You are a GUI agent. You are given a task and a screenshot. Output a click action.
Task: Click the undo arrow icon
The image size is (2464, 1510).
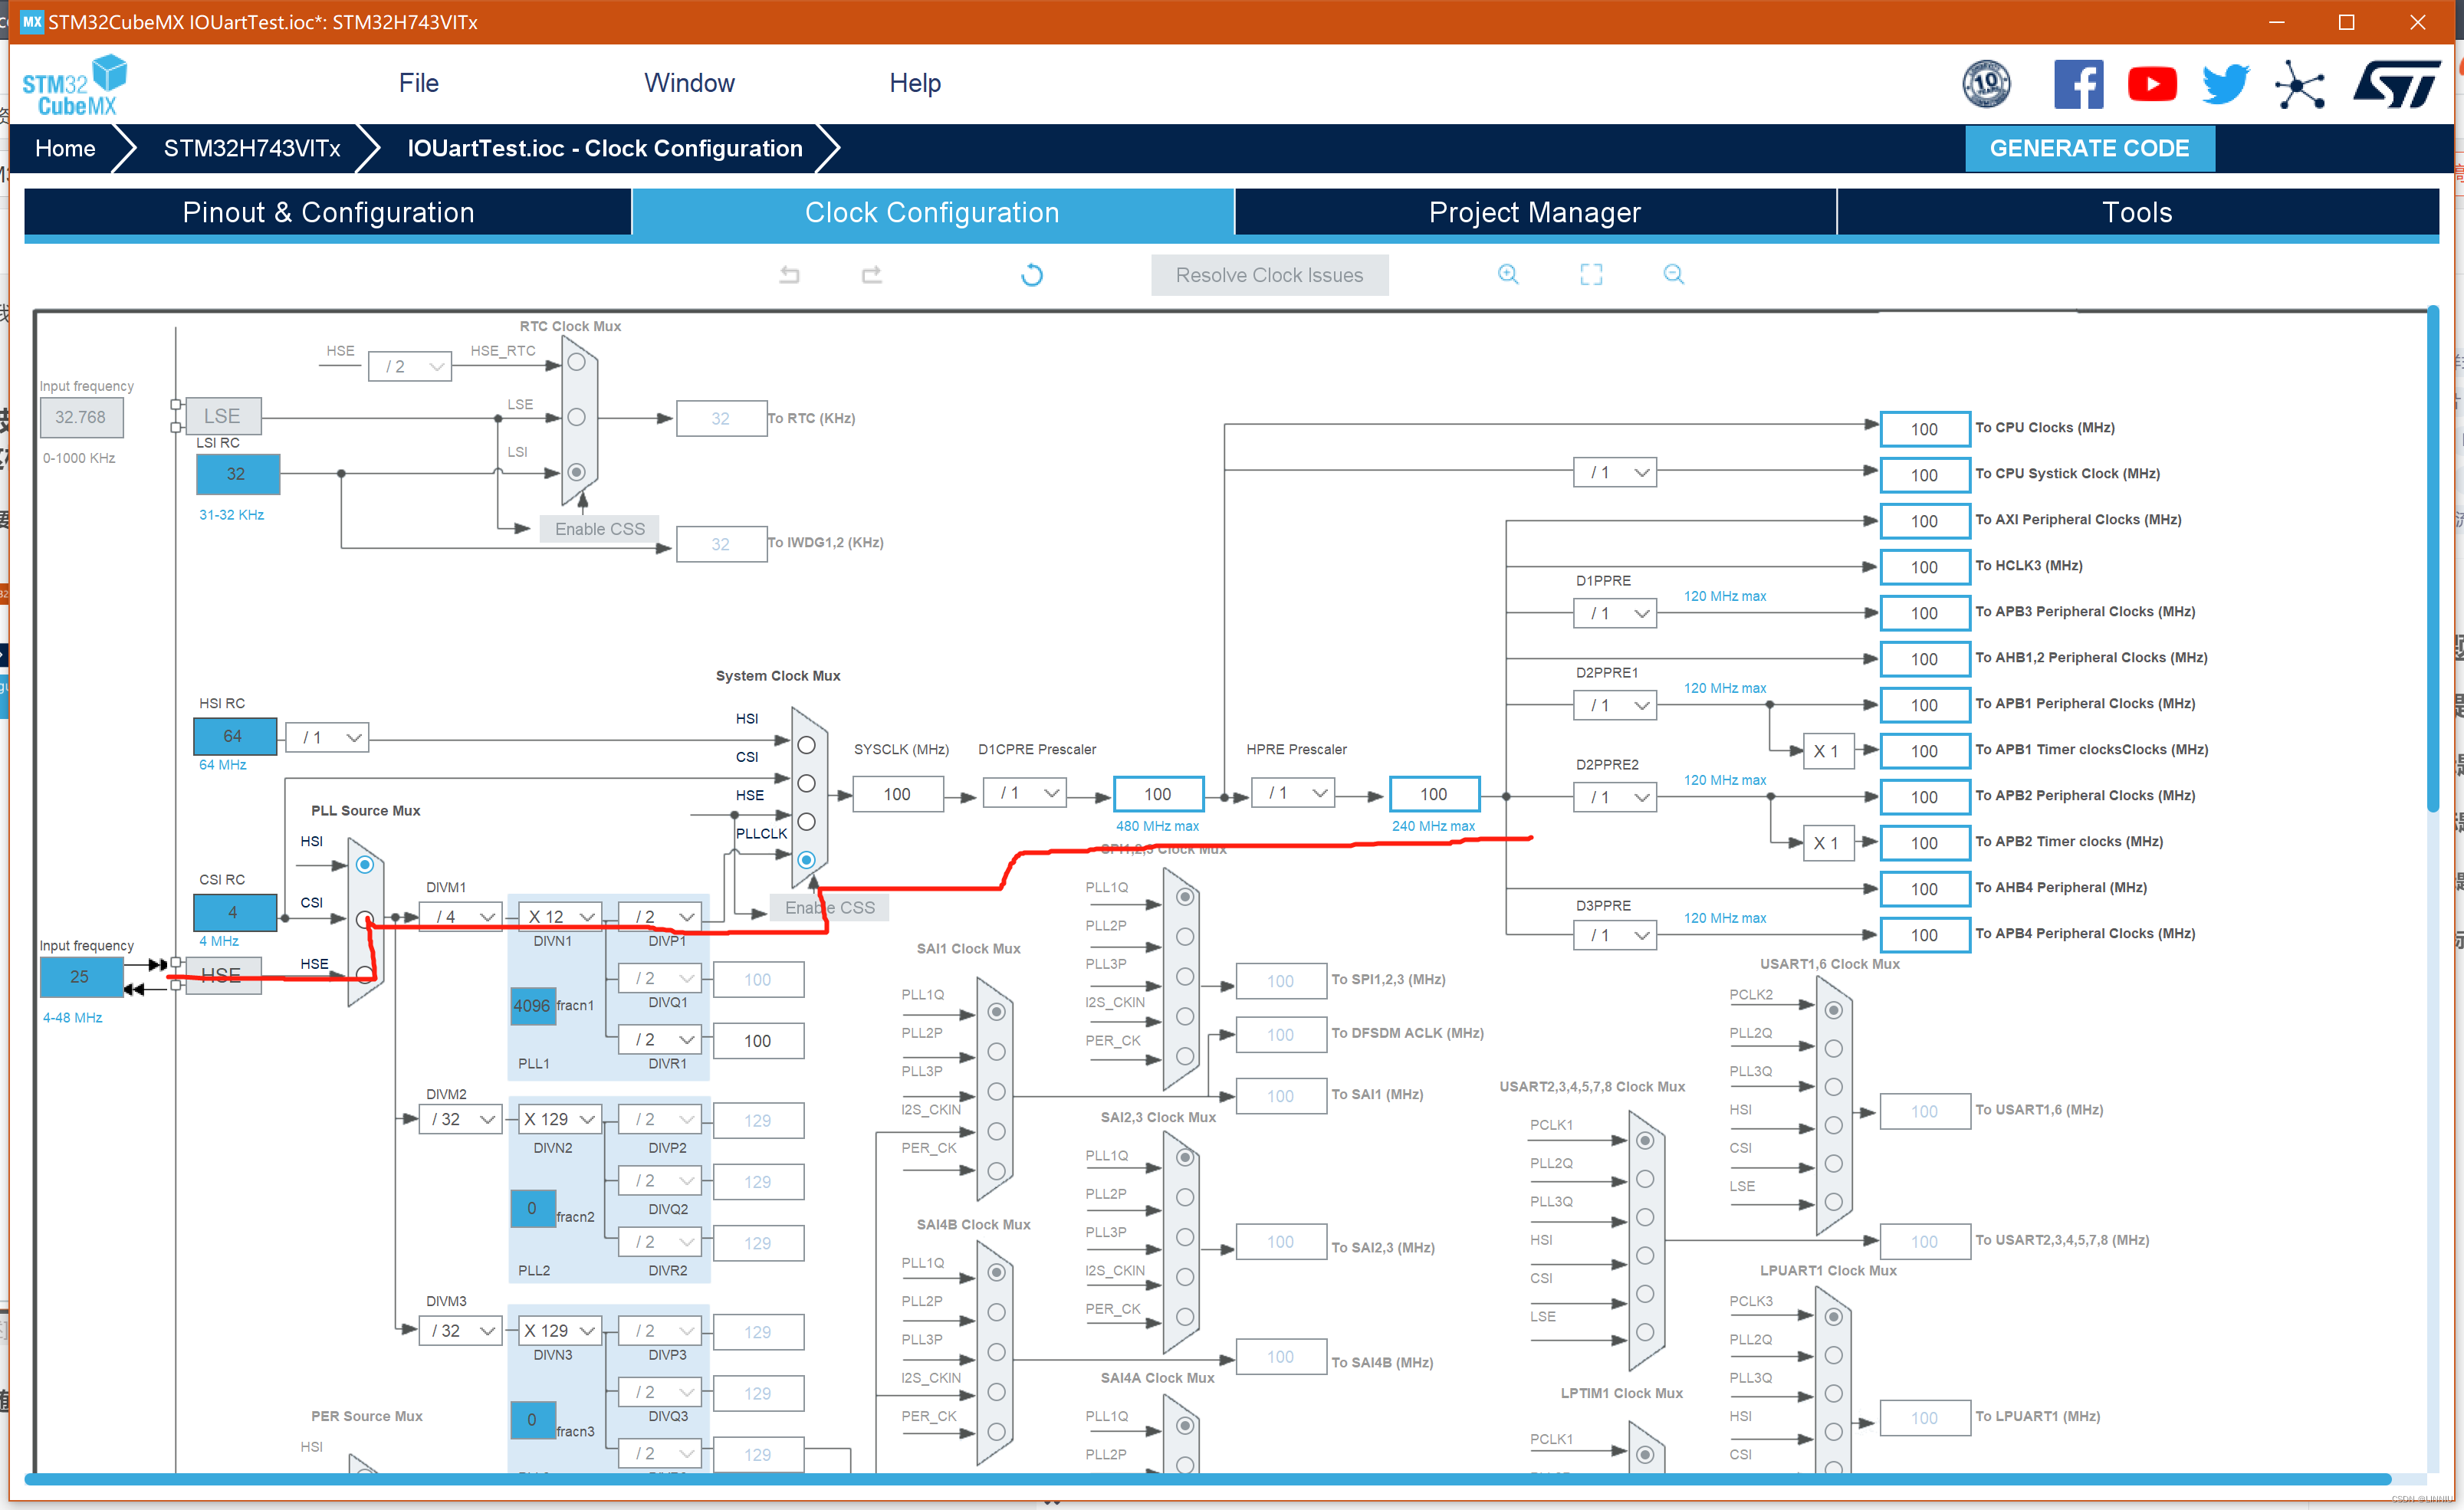coord(789,274)
